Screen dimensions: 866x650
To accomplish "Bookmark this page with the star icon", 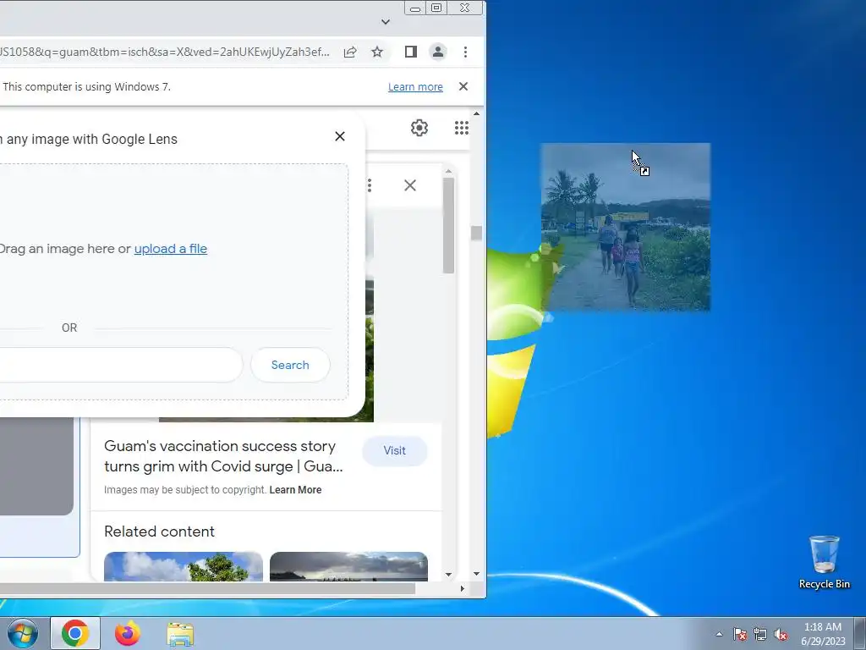I will click(x=377, y=52).
